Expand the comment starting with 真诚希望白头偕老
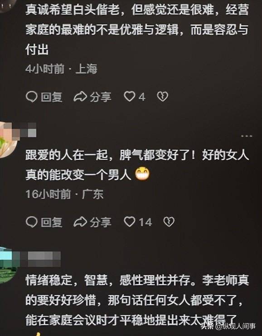Viewport: 262px width, 336px height. (137, 30)
